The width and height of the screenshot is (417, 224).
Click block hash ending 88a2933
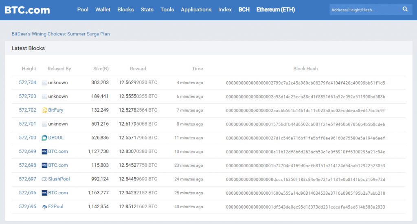tap(305, 207)
